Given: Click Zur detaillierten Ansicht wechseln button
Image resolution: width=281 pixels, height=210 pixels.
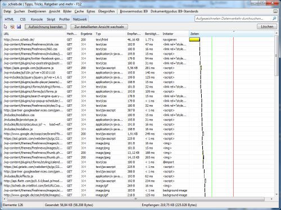Looking at the screenshot, I should point(99,27).
